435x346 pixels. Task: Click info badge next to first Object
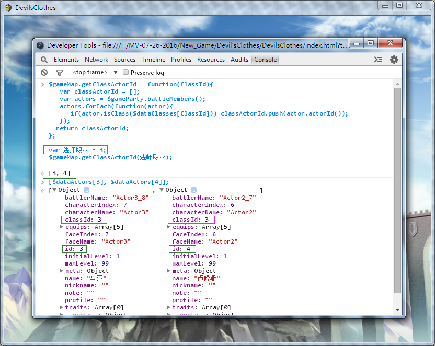[87, 190]
